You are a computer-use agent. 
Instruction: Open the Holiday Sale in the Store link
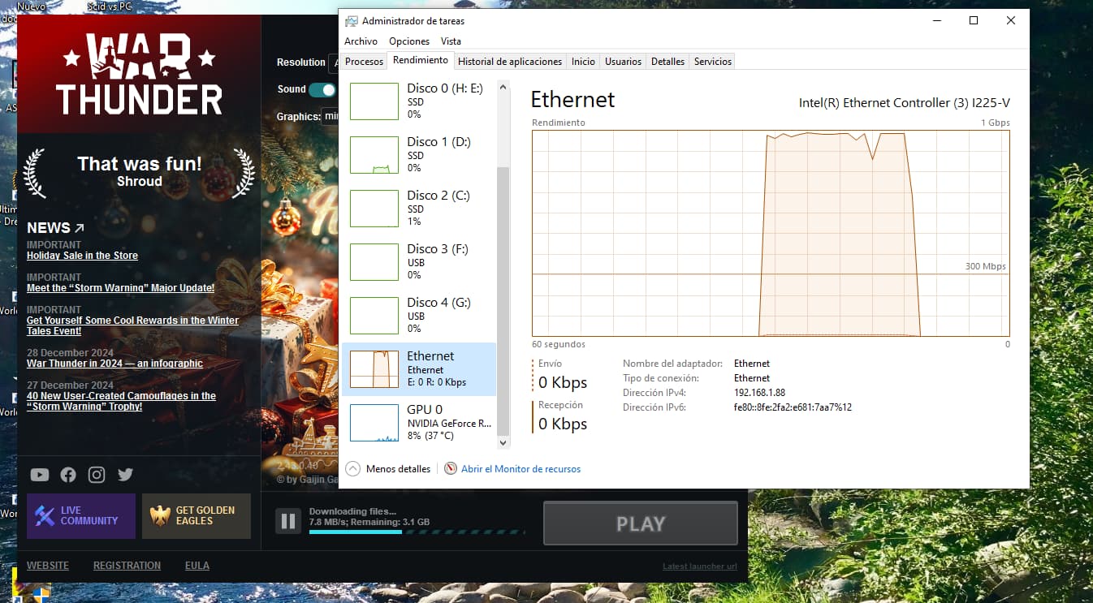[82, 256]
